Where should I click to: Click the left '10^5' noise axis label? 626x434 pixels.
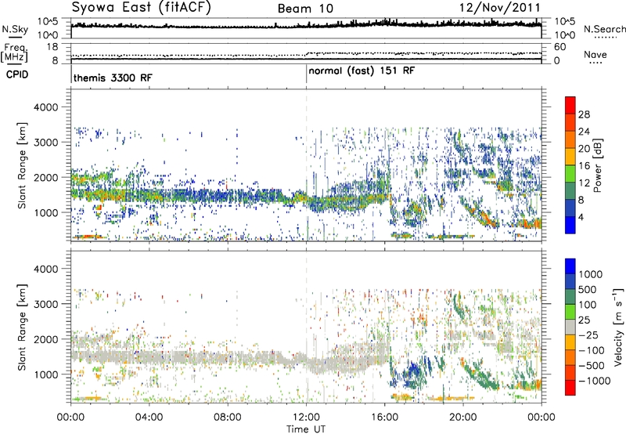click(x=48, y=22)
